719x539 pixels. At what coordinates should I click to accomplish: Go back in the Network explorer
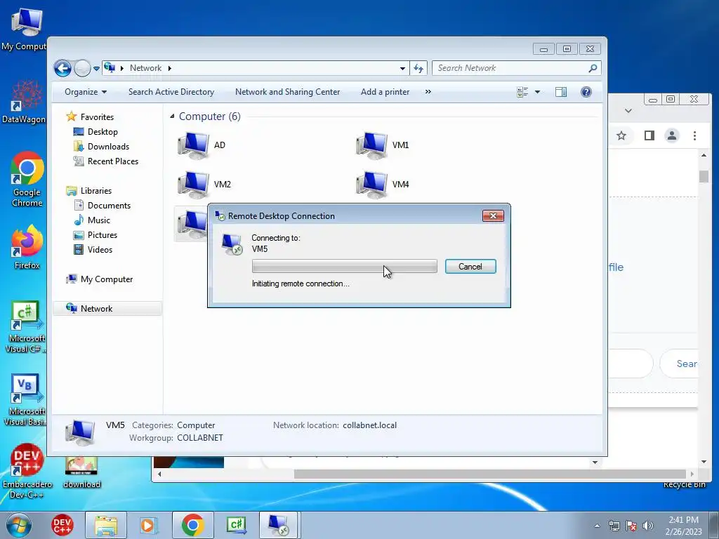(62, 68)
